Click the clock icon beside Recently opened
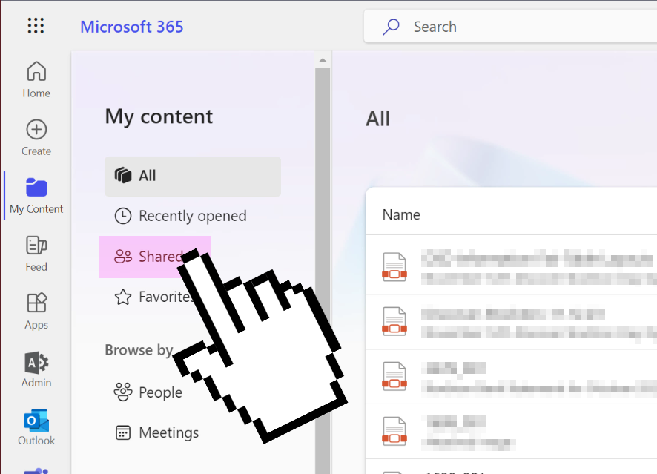 pyautogui.click(x=123, y=217)
